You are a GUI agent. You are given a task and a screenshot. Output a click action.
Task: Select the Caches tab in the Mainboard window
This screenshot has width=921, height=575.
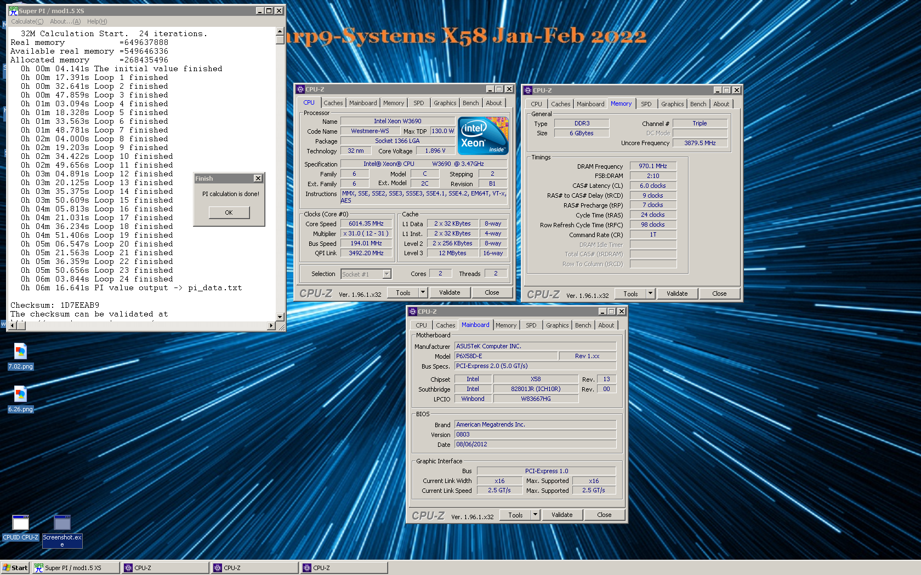coord(445,325)
